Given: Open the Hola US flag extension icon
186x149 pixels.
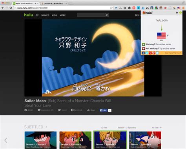Looking at the screenshot, I should [x=179, y=8].
